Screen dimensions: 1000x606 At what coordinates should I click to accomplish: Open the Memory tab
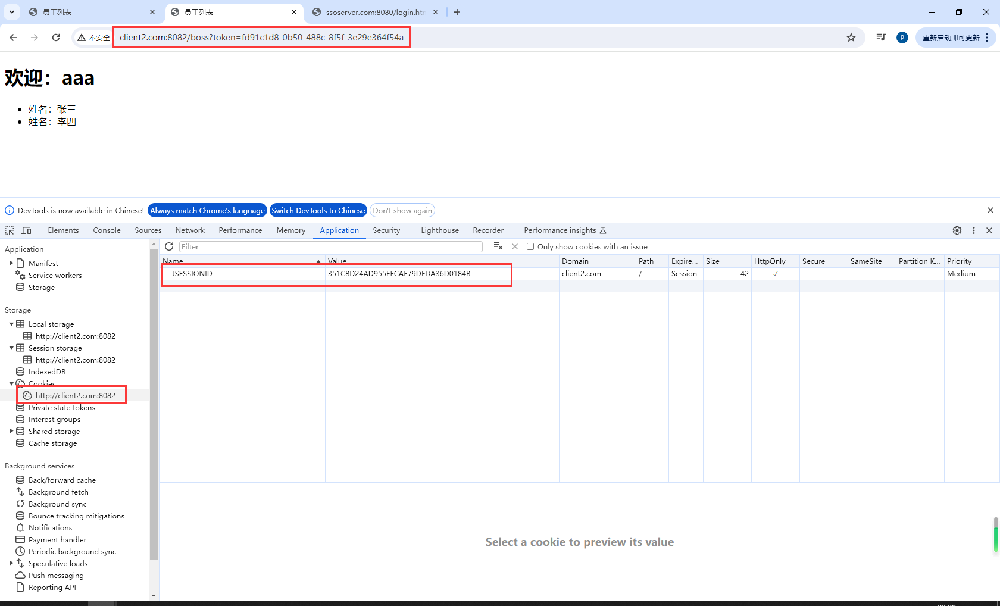[x=291, y=230]
